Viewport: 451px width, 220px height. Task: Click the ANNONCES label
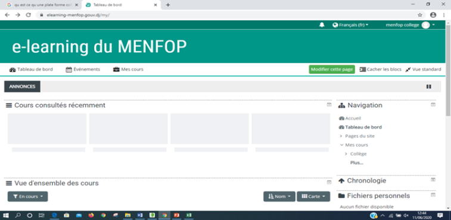click(x=22, y=86)
